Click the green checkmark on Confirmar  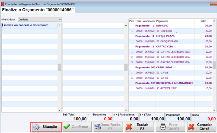point(67,127)
